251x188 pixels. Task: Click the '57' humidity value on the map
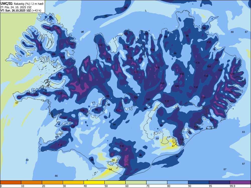tap(17, 103)
